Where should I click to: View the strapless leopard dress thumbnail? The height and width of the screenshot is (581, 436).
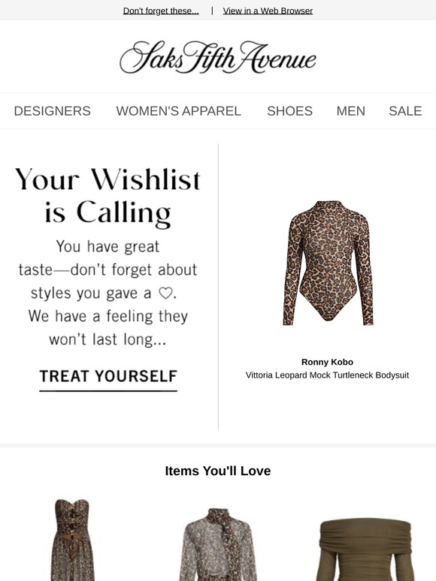tap(73, 540)
